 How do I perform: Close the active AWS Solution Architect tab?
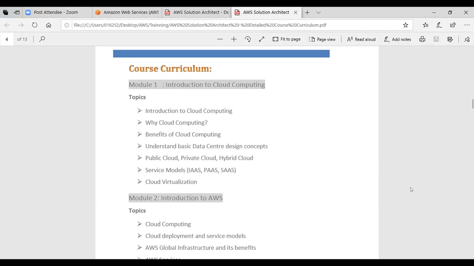296,12
